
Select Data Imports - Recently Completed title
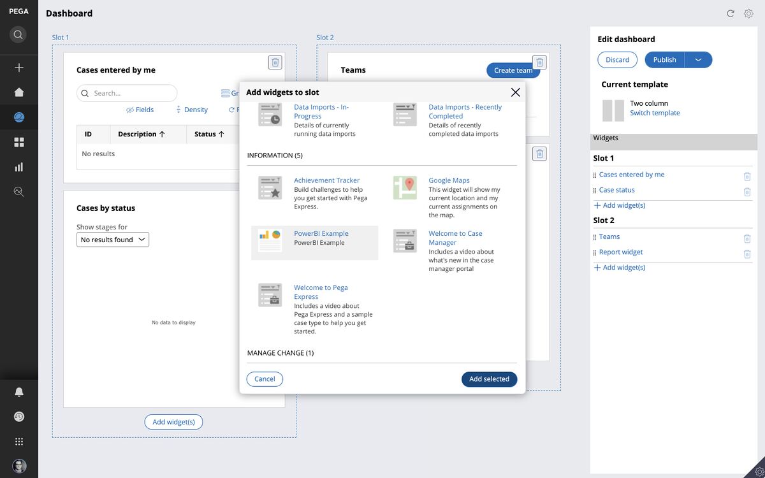click(x=465, y=112)
